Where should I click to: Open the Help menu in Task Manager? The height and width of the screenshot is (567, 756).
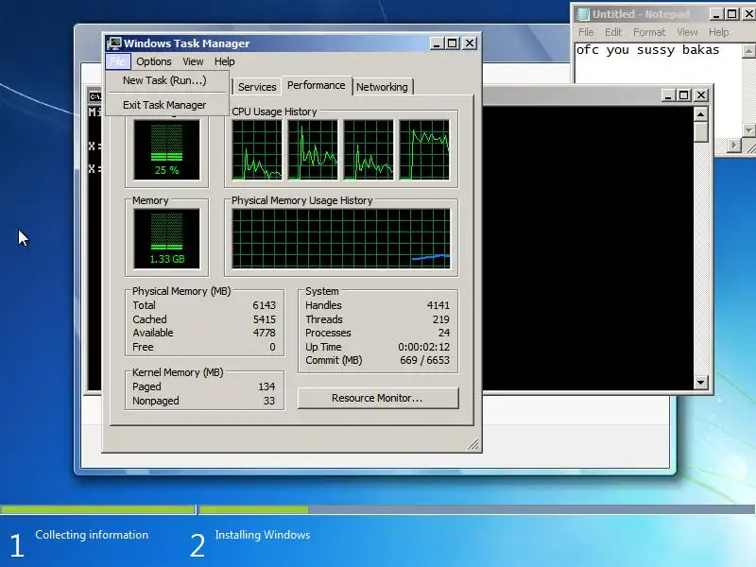pyautogui.click(x=224, y=61)
